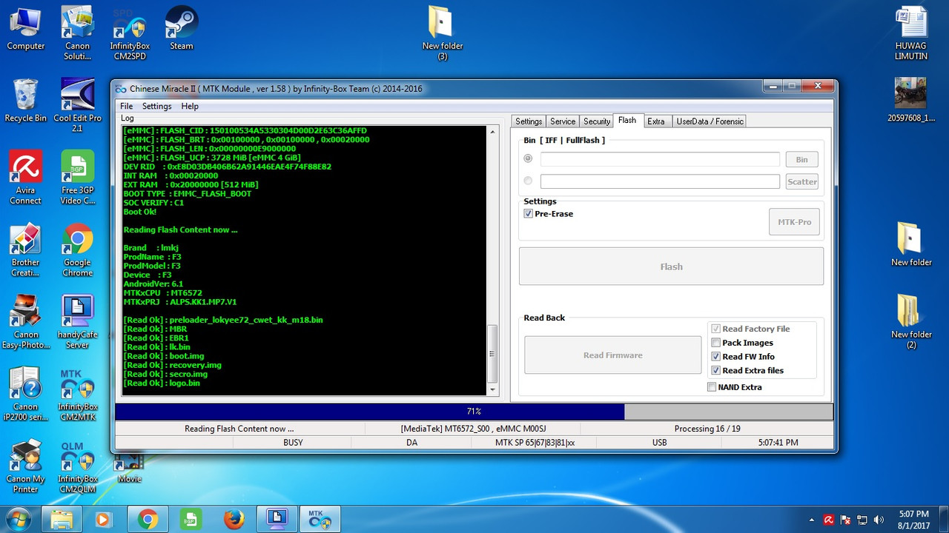
Task: Open the desktop folder named New folder
Action: point(911,244)
